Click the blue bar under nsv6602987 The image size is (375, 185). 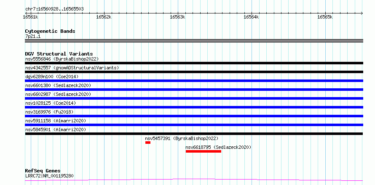pos(194,98)
